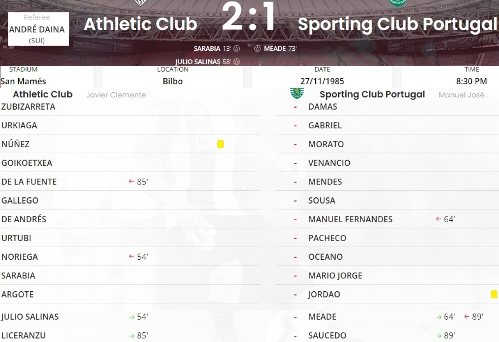Click the San Mamés stadium name
Viewport: 499px width, 342px height.
[23, 81]
